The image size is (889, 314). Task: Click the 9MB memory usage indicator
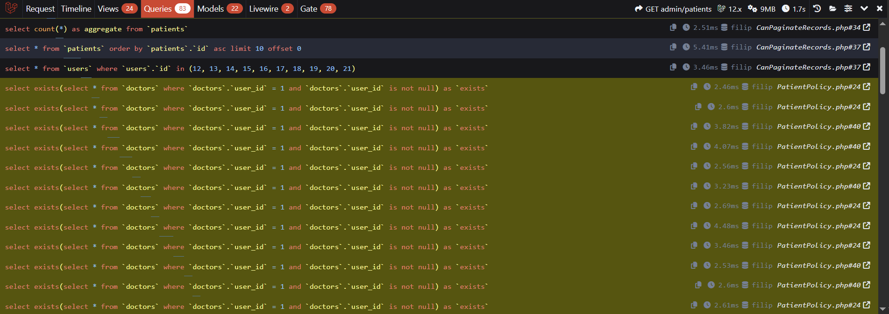tap(761, 9)
